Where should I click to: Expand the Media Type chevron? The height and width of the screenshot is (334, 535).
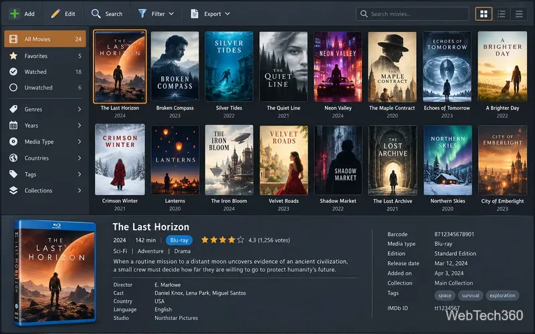tap(79, 142)
